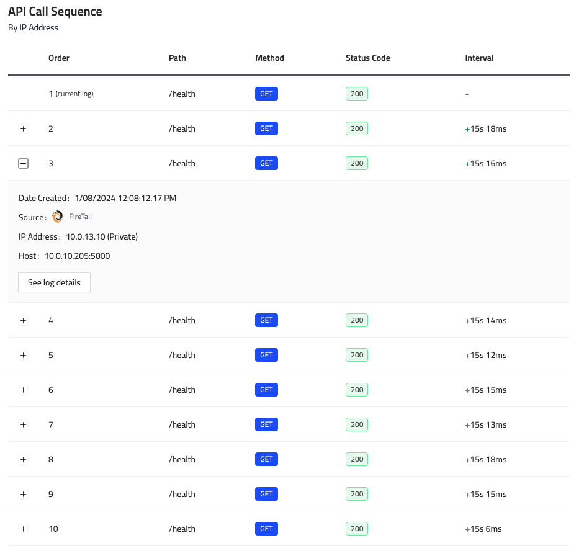Image resolution: width=584 pixels, height=556 pixels.
Task: Click the Status Code column header
Action: (x=367, y=58)
